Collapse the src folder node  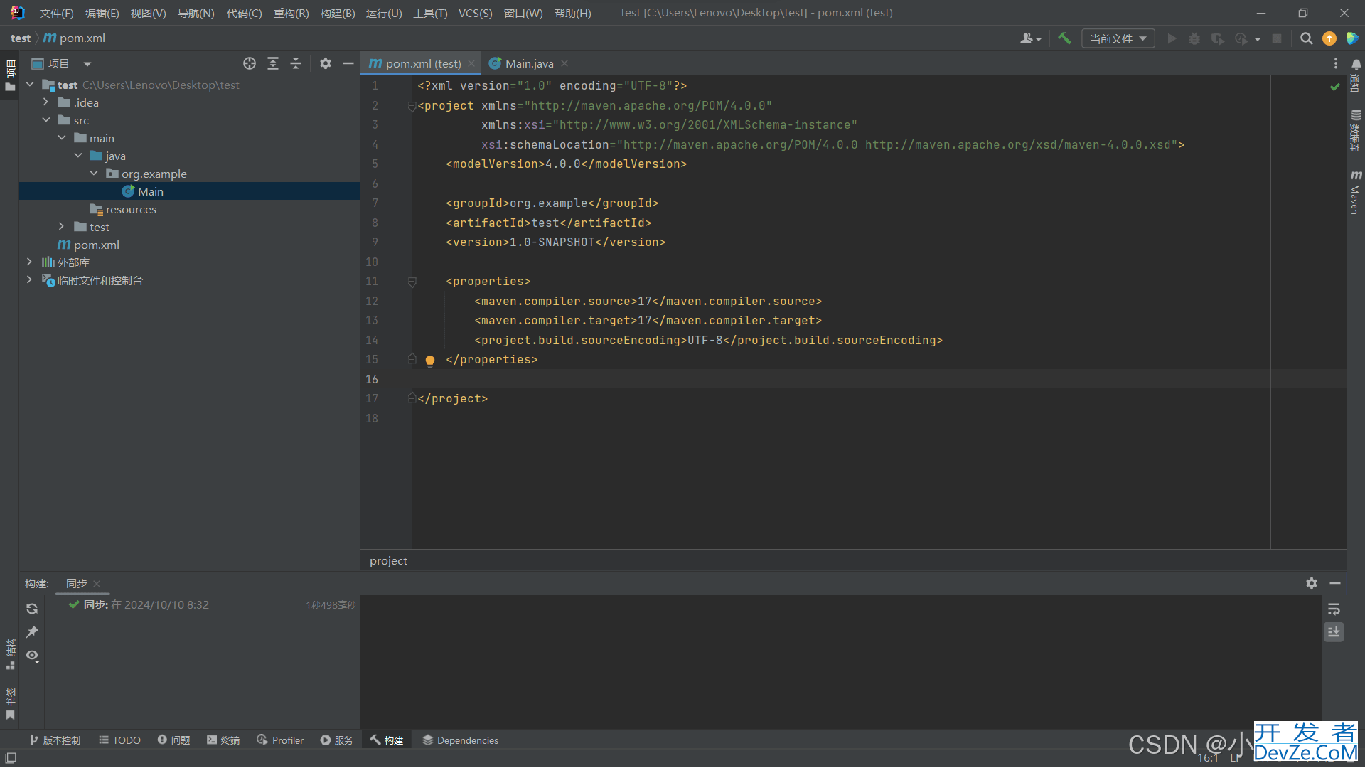[45, 120]
